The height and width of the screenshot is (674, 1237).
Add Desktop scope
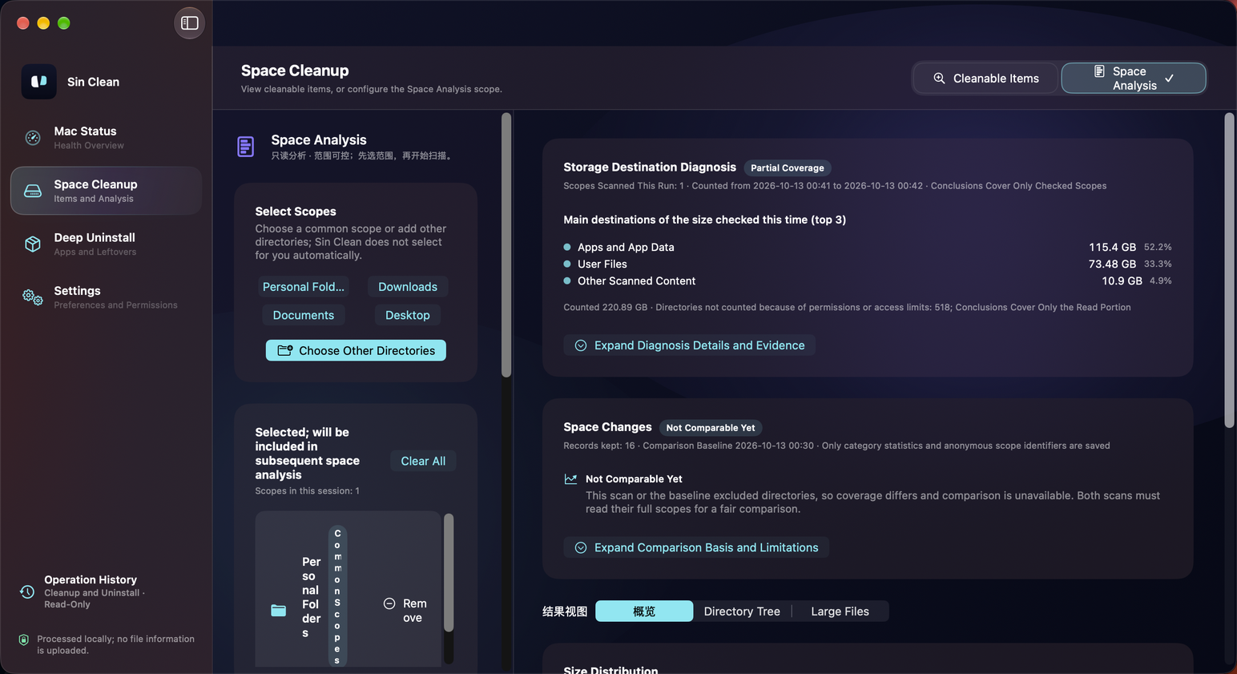[x=408, y=316]
